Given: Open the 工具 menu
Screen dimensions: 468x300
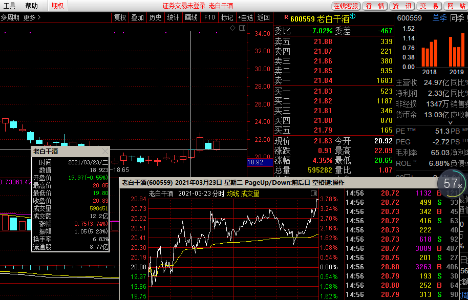Looking at the screenshot, I should 9,6.
